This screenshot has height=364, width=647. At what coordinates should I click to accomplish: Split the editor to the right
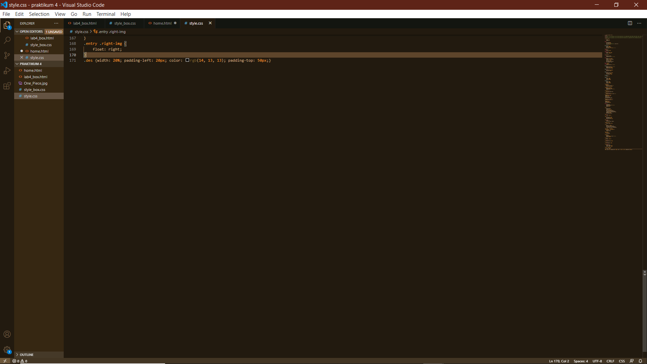click(x=630, y=23)
